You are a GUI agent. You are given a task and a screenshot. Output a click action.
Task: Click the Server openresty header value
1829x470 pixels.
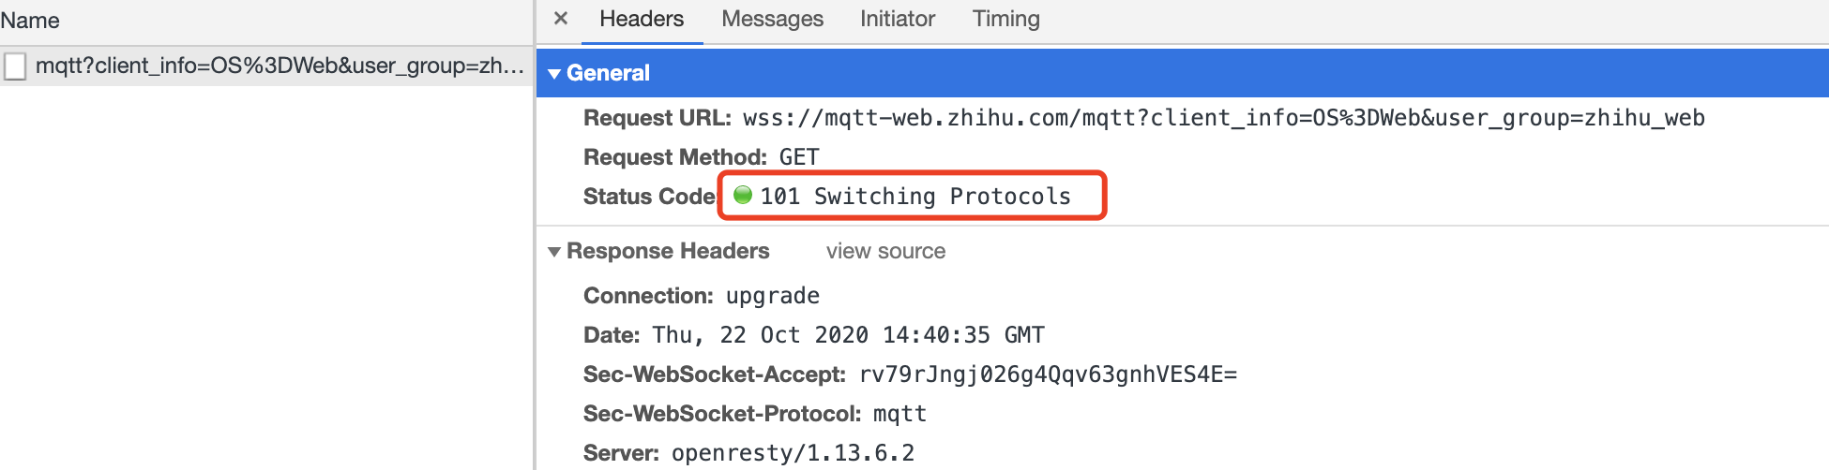[793, 453]
